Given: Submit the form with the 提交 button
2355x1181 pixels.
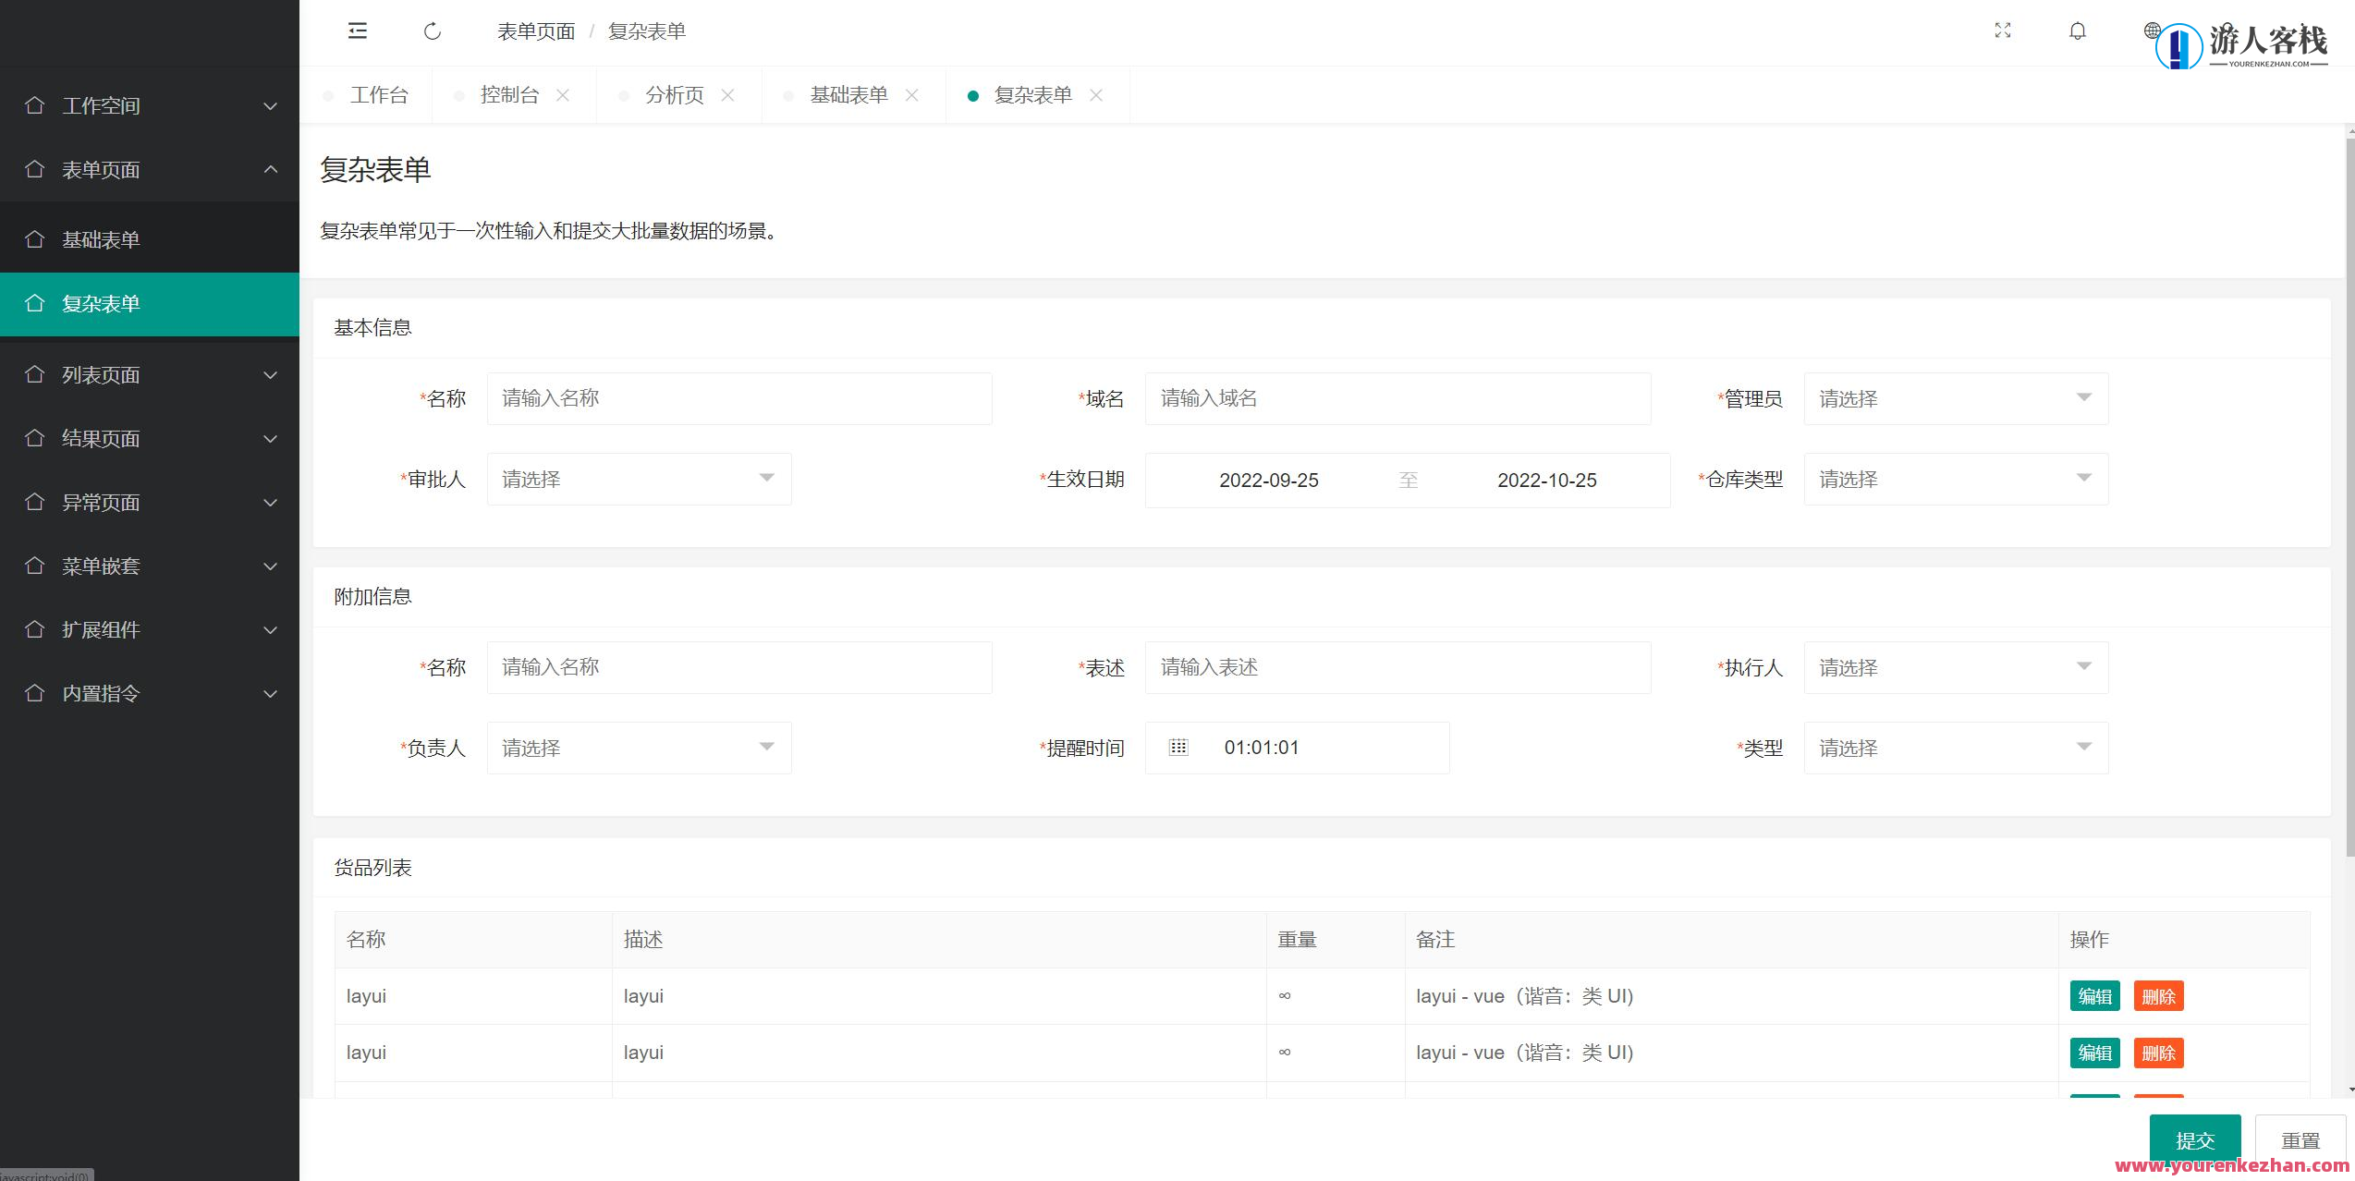Looking at the screenshot, I should coord(2195,1139).
